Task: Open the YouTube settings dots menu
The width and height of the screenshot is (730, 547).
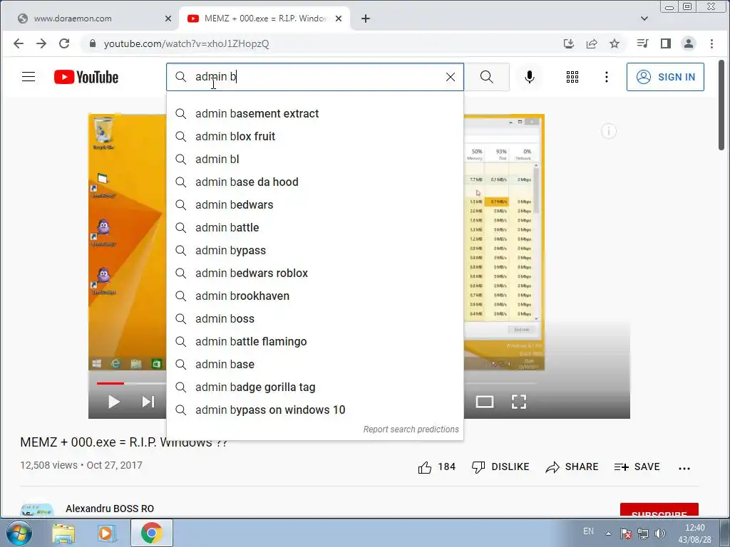Action: point(606,77)
